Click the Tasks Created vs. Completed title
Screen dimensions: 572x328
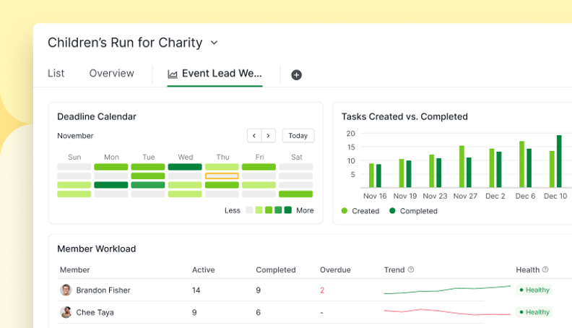coord(404,117)
